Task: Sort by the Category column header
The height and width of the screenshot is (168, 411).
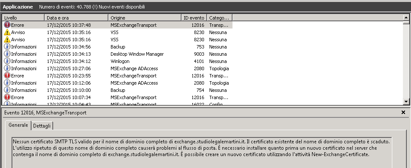Action: 219,18
